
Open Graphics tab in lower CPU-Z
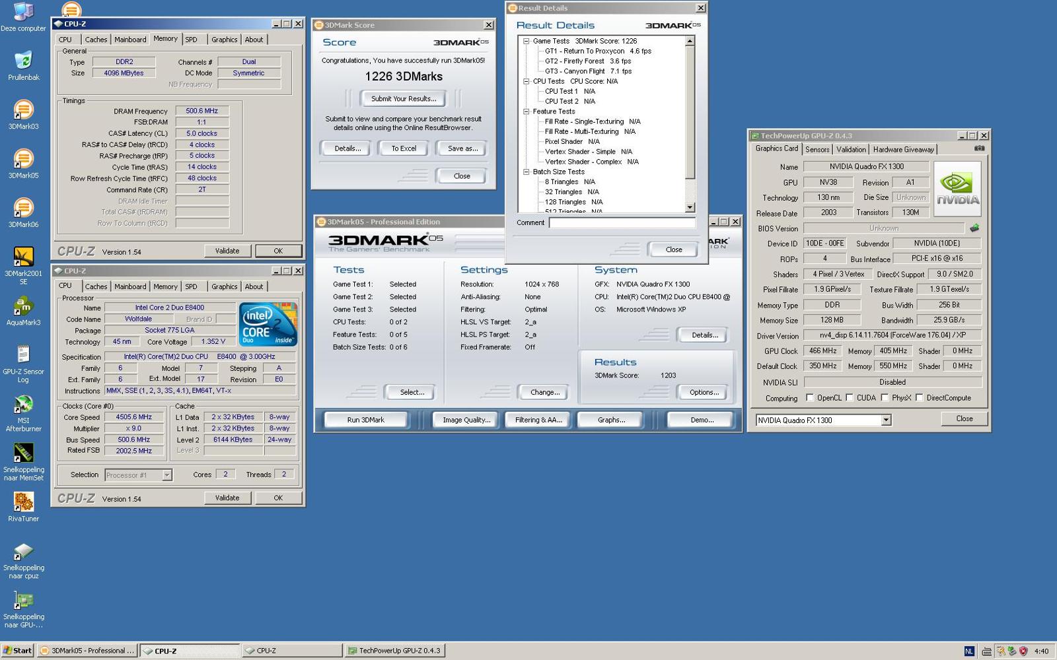[224, 286]
